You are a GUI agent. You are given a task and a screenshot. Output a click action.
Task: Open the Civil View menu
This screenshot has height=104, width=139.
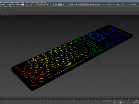click(32, 2)
